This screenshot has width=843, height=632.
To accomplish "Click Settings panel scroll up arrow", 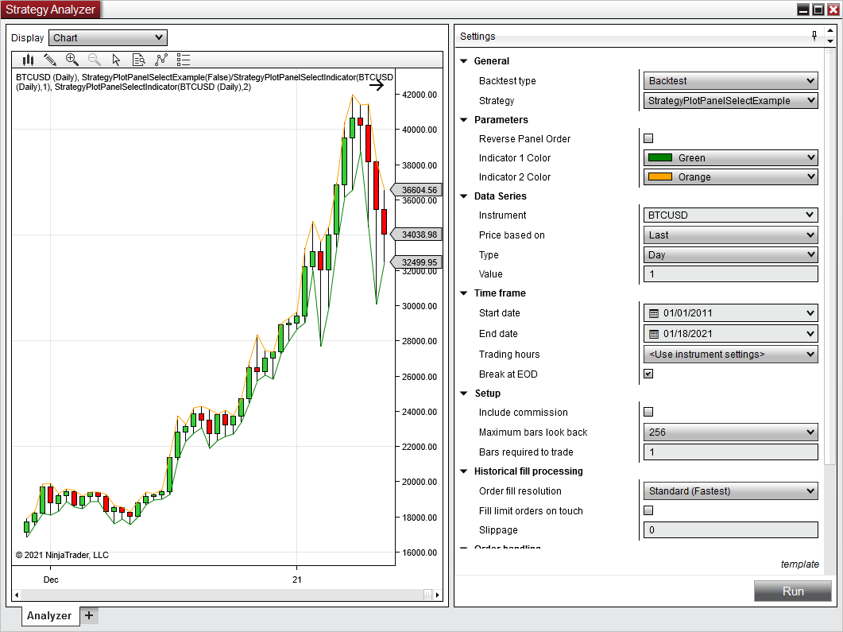I will click(x=830, y=32).
